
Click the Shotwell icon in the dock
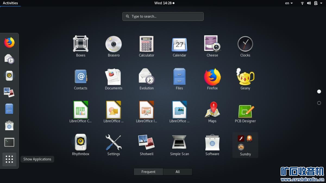[x=9, y=92]
